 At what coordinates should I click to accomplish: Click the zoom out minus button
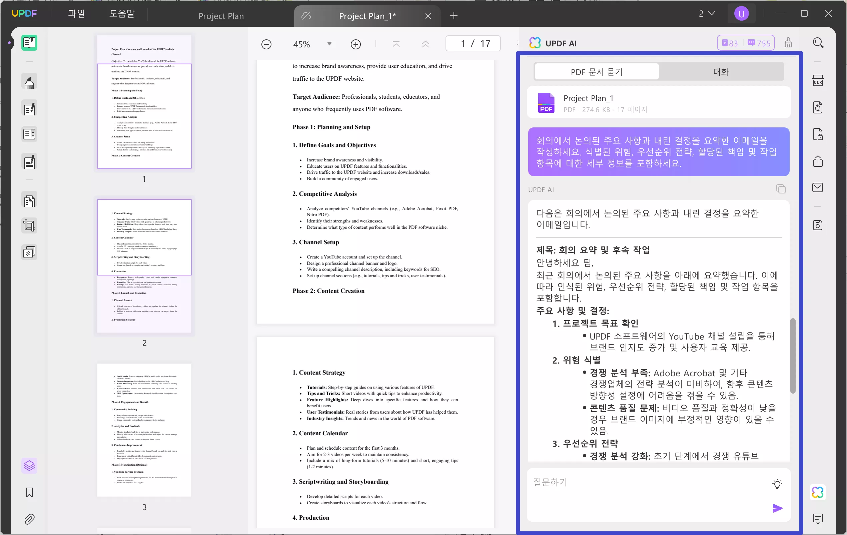point(266,44)
